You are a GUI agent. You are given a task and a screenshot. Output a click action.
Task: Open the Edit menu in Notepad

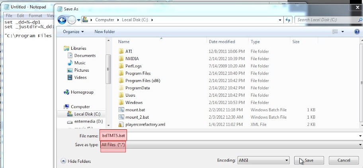click(x=20, y=16)
